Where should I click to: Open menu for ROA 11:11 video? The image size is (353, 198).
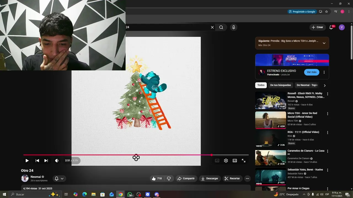(328, 133)
